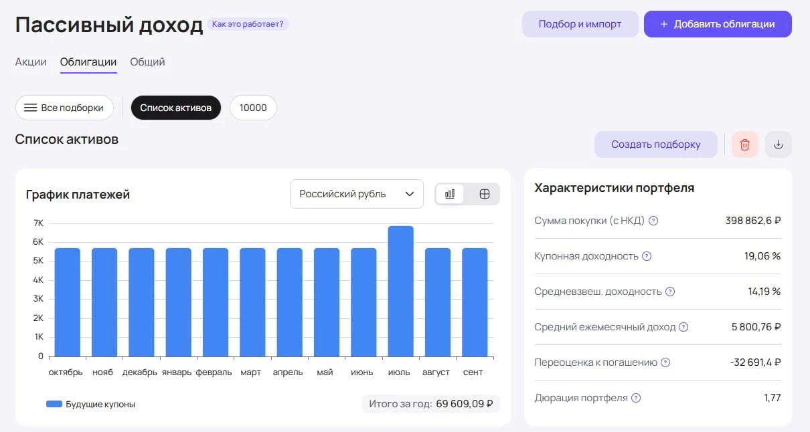810x432 pixels.
Task: Click the download icon button
Action: click(x=778, y=144)
